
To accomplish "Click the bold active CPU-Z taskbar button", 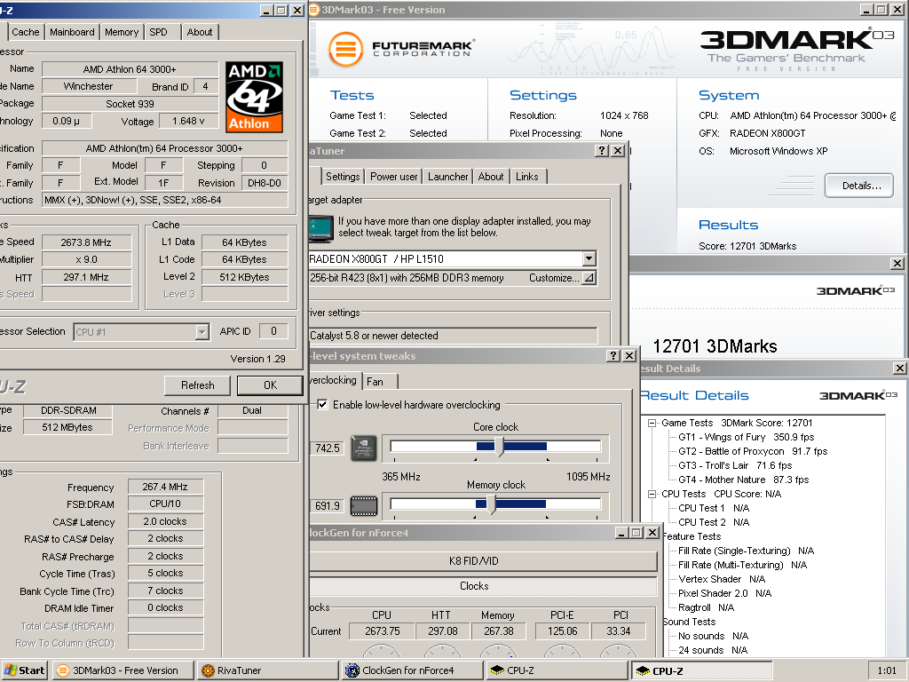I will click(701, 670).
